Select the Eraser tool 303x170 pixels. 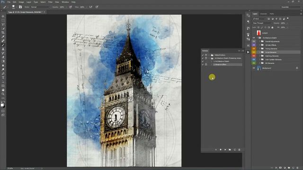[3, 57]
